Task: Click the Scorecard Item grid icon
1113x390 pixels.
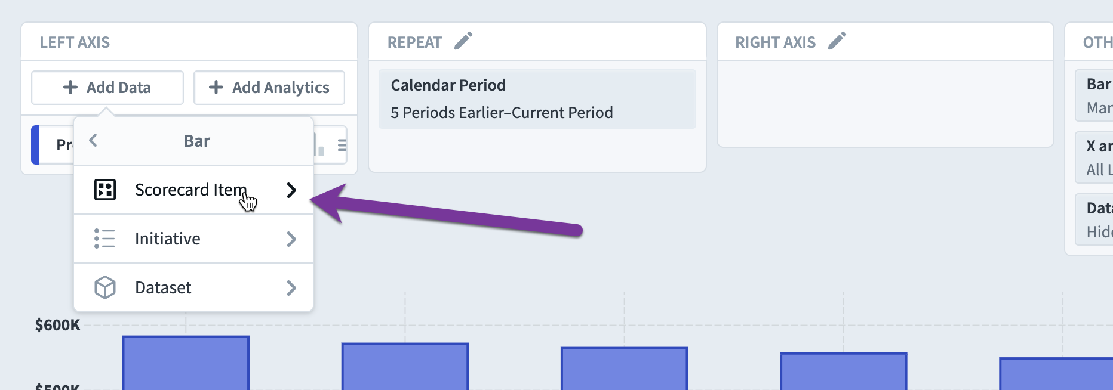Action: coord(105,190)
